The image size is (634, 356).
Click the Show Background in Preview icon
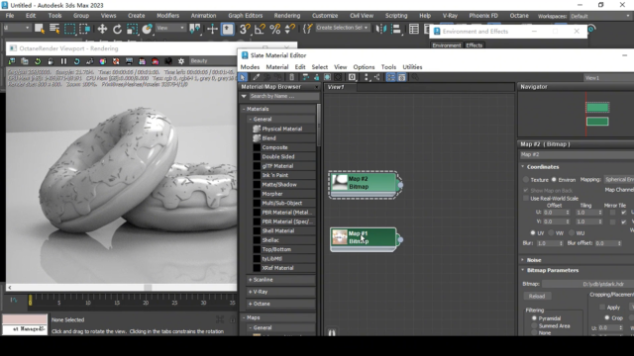(338, 77)
